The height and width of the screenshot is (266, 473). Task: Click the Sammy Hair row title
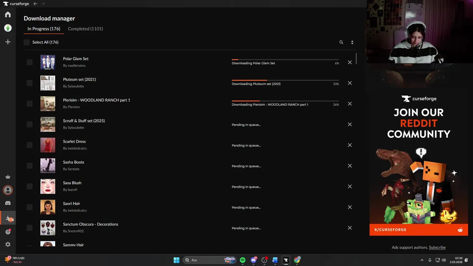click(x=73, y=245)
